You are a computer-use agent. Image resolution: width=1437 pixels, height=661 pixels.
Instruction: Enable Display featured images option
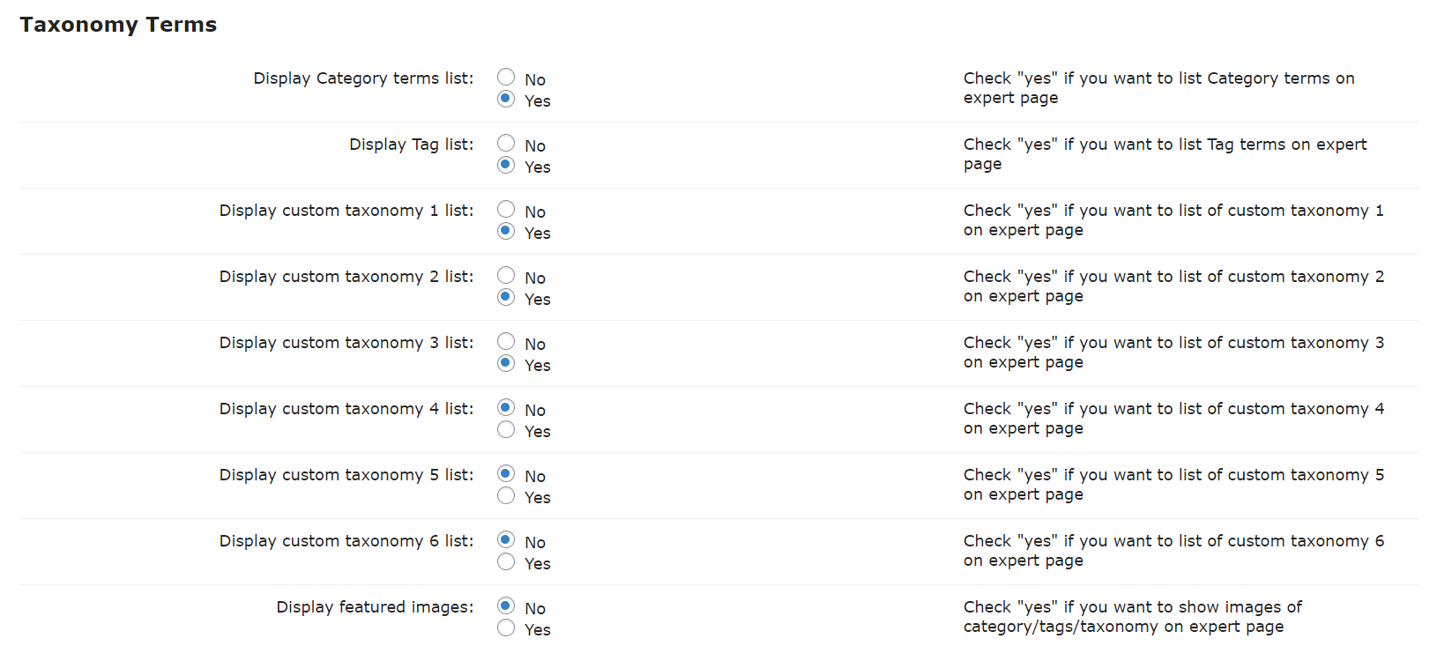[506, 628]
